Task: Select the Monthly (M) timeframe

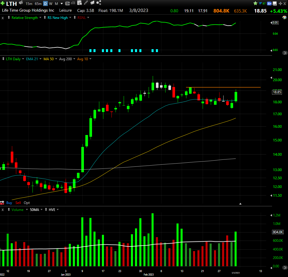Action: [x=56, y=4]
